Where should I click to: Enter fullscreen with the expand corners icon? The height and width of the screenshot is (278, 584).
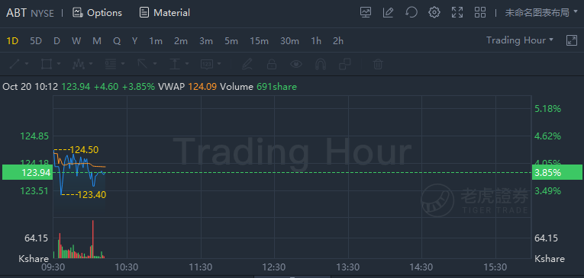click(457, 13)
